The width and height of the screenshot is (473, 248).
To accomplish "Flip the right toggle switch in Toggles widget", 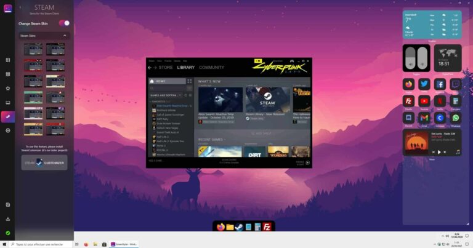I will click(422, 59).
